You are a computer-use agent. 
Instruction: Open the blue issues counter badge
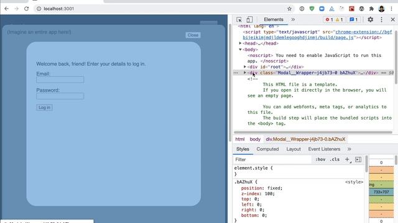354,19
